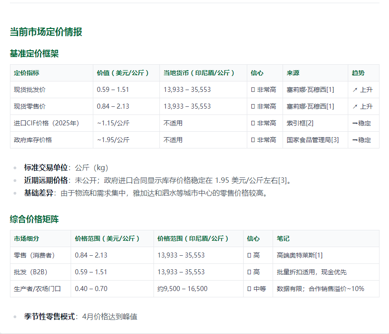Select 0.59 – 1.51 in 批发（B2B）row
The width and height of the screenshot is (389, 334).
point(91,272)
